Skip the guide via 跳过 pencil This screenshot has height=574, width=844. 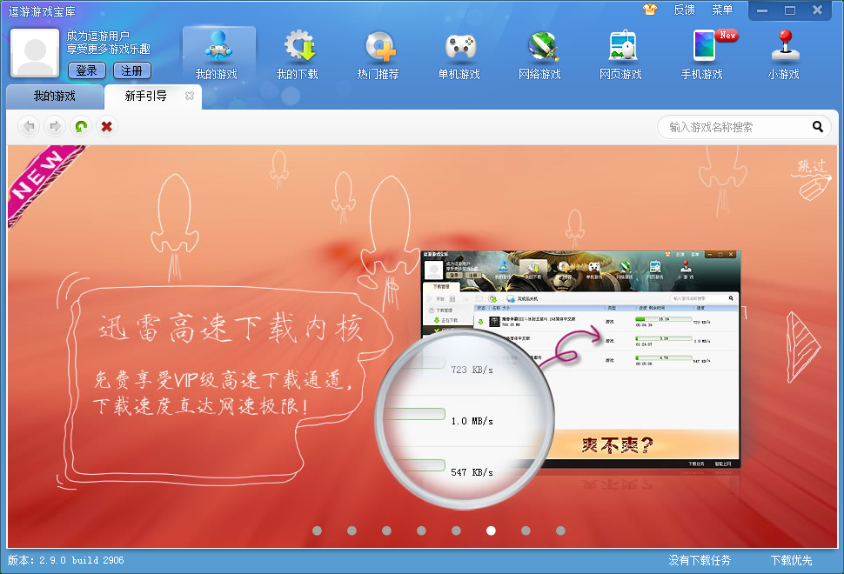point(812,178)
